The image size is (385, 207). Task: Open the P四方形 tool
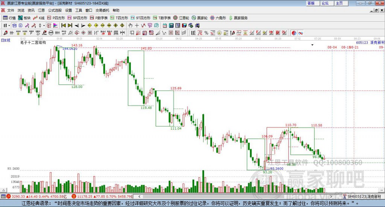pos(56,18)
